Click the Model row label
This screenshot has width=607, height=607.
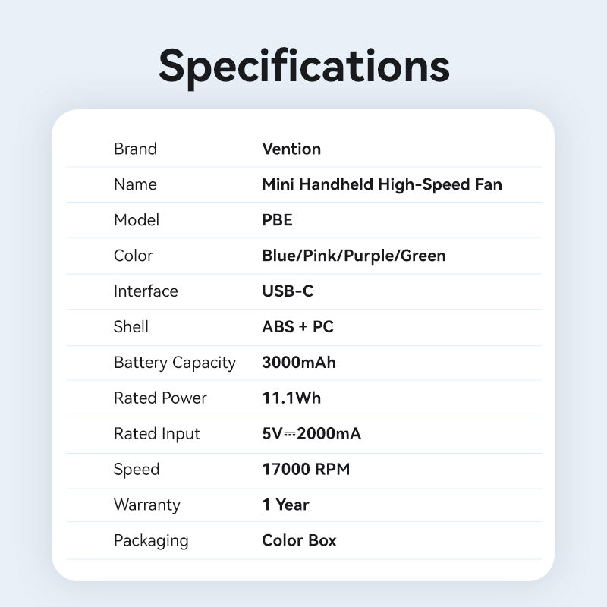point(137,220)
